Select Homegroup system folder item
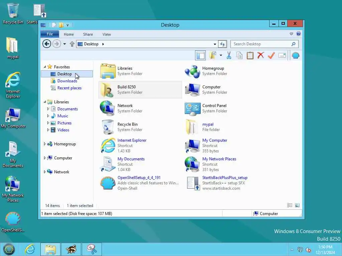The width and height of the screenshot is (342, 256). coord(225,71)
